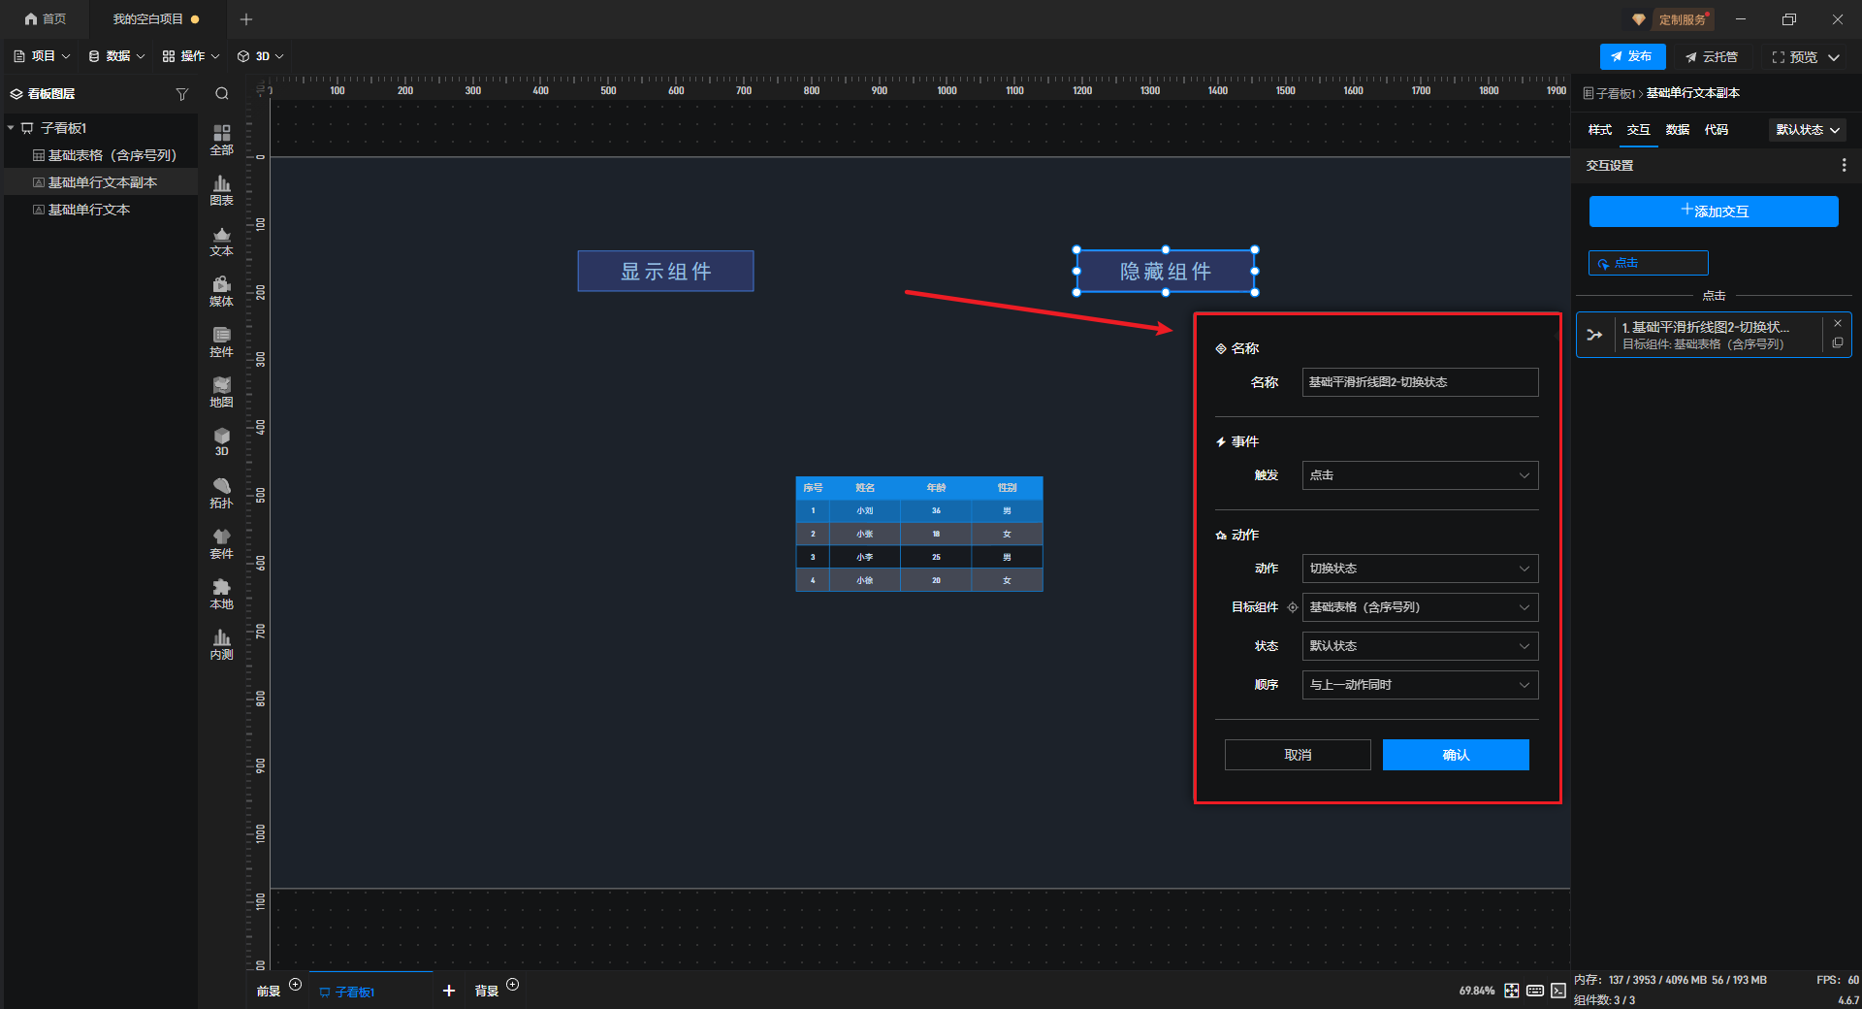The width and height of the screenshot is (1862, 1009).
Task: Expand the 触发 trigger dropdown
Action: click(x=1420, y=475)
